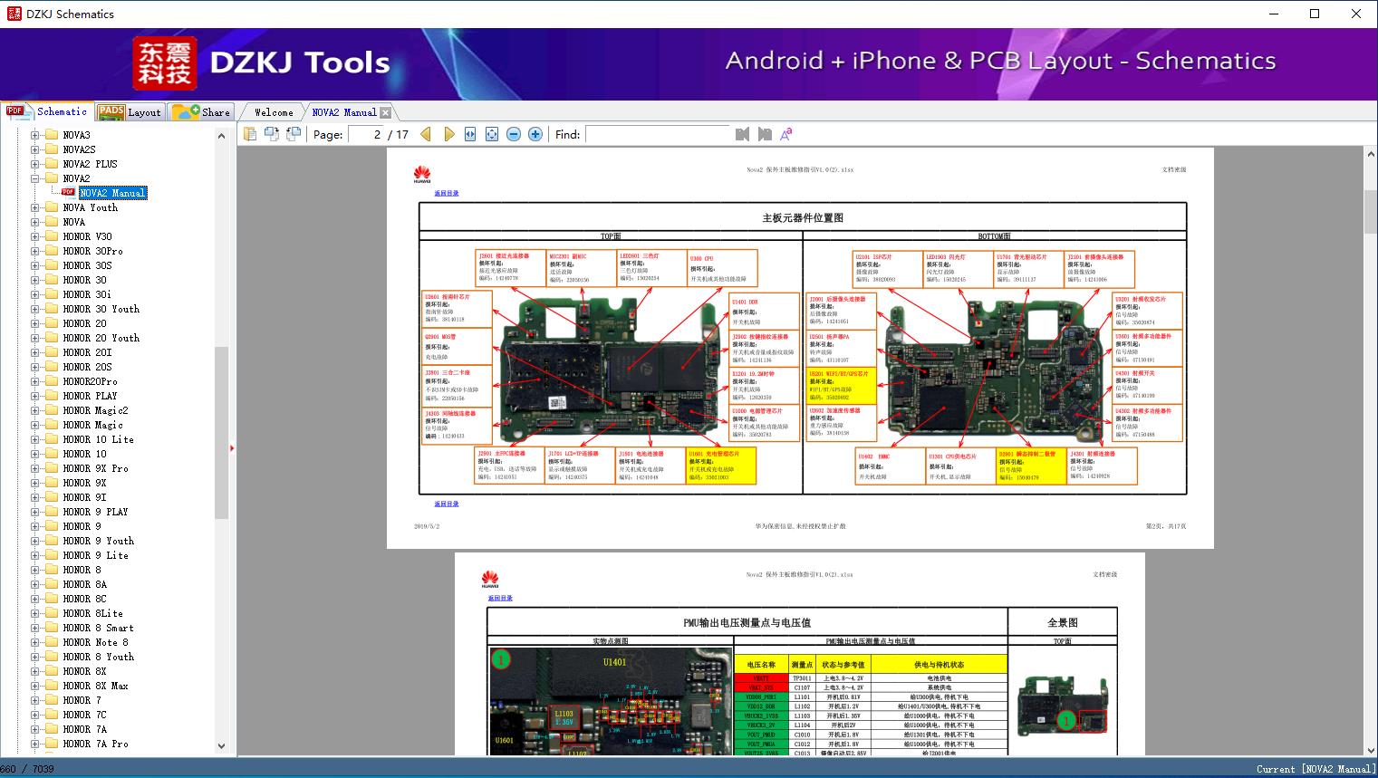Click the 返回目录 link above the PMU voltage table
1378x778 pixels.
[500, 598]
